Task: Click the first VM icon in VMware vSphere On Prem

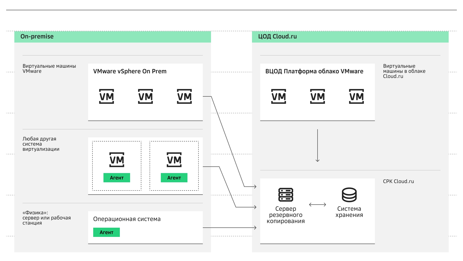Action: (x=107, y=96)
